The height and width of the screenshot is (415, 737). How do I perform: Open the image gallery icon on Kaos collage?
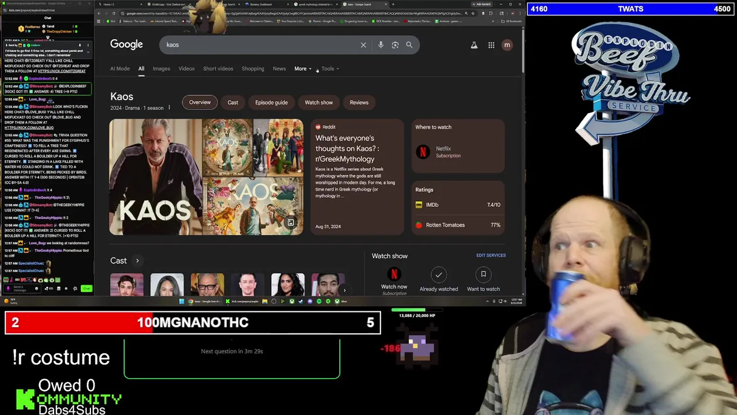click(x=291, y=222)
